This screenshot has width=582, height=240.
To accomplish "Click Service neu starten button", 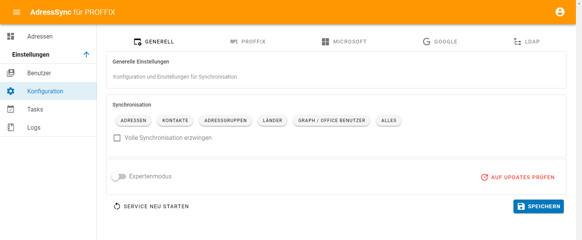I will [151, 206].
